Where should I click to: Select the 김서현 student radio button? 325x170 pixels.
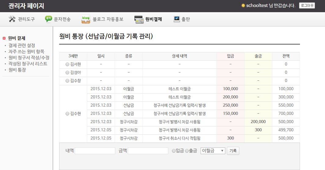[x=67, y=64]
